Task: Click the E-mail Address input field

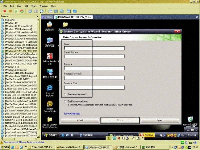Action: coord(94,56)
